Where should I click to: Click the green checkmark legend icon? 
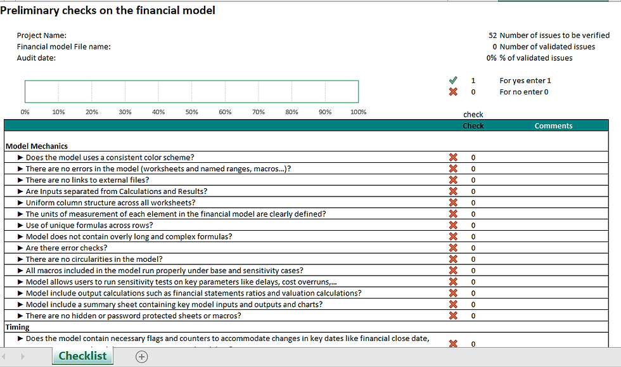(x=452, y=80)
